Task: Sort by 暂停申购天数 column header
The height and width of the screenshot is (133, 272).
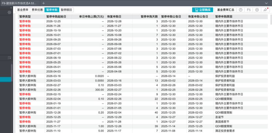Action: (149, 17)
